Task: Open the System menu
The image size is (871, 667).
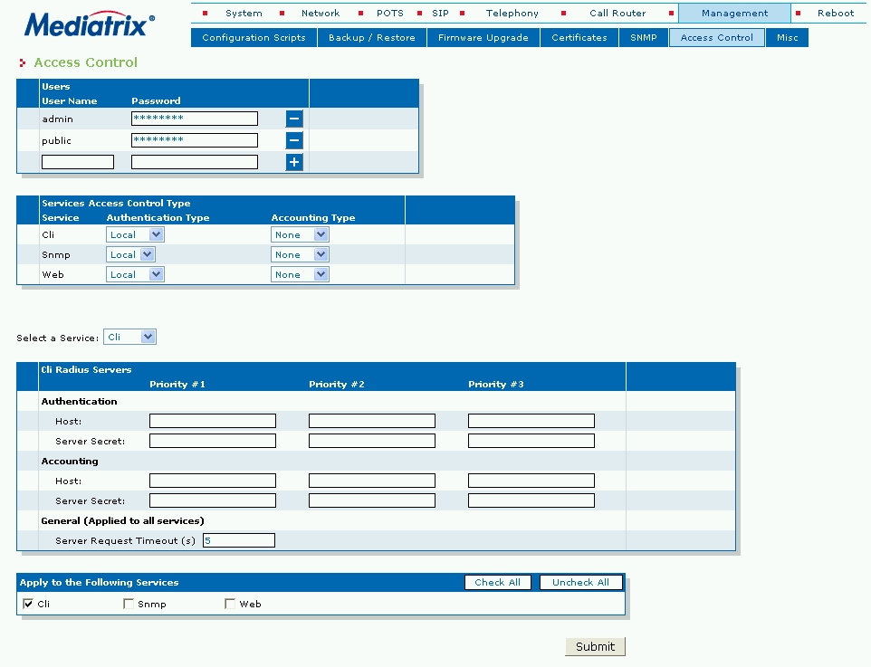Action: pyautogui.click(x=244, y=13)
